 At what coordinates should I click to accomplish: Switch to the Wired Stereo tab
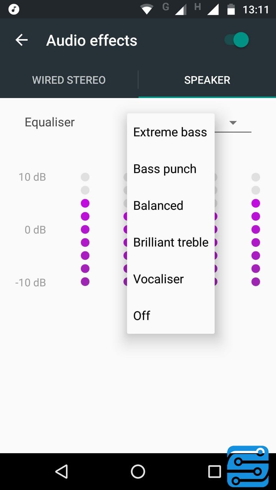coord(69,80)
